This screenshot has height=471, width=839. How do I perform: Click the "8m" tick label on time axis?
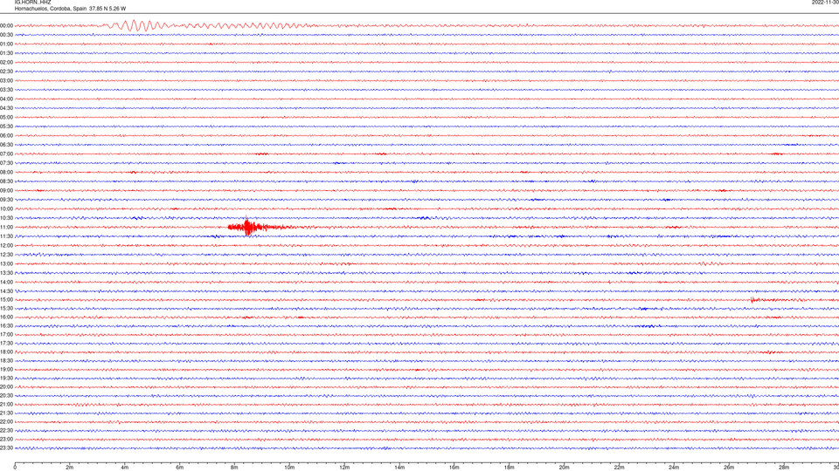click(x=234, y=468)
